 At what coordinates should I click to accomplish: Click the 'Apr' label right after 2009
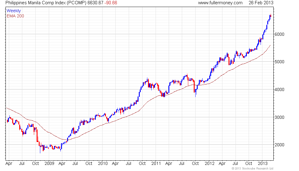[x=62, y=164]
